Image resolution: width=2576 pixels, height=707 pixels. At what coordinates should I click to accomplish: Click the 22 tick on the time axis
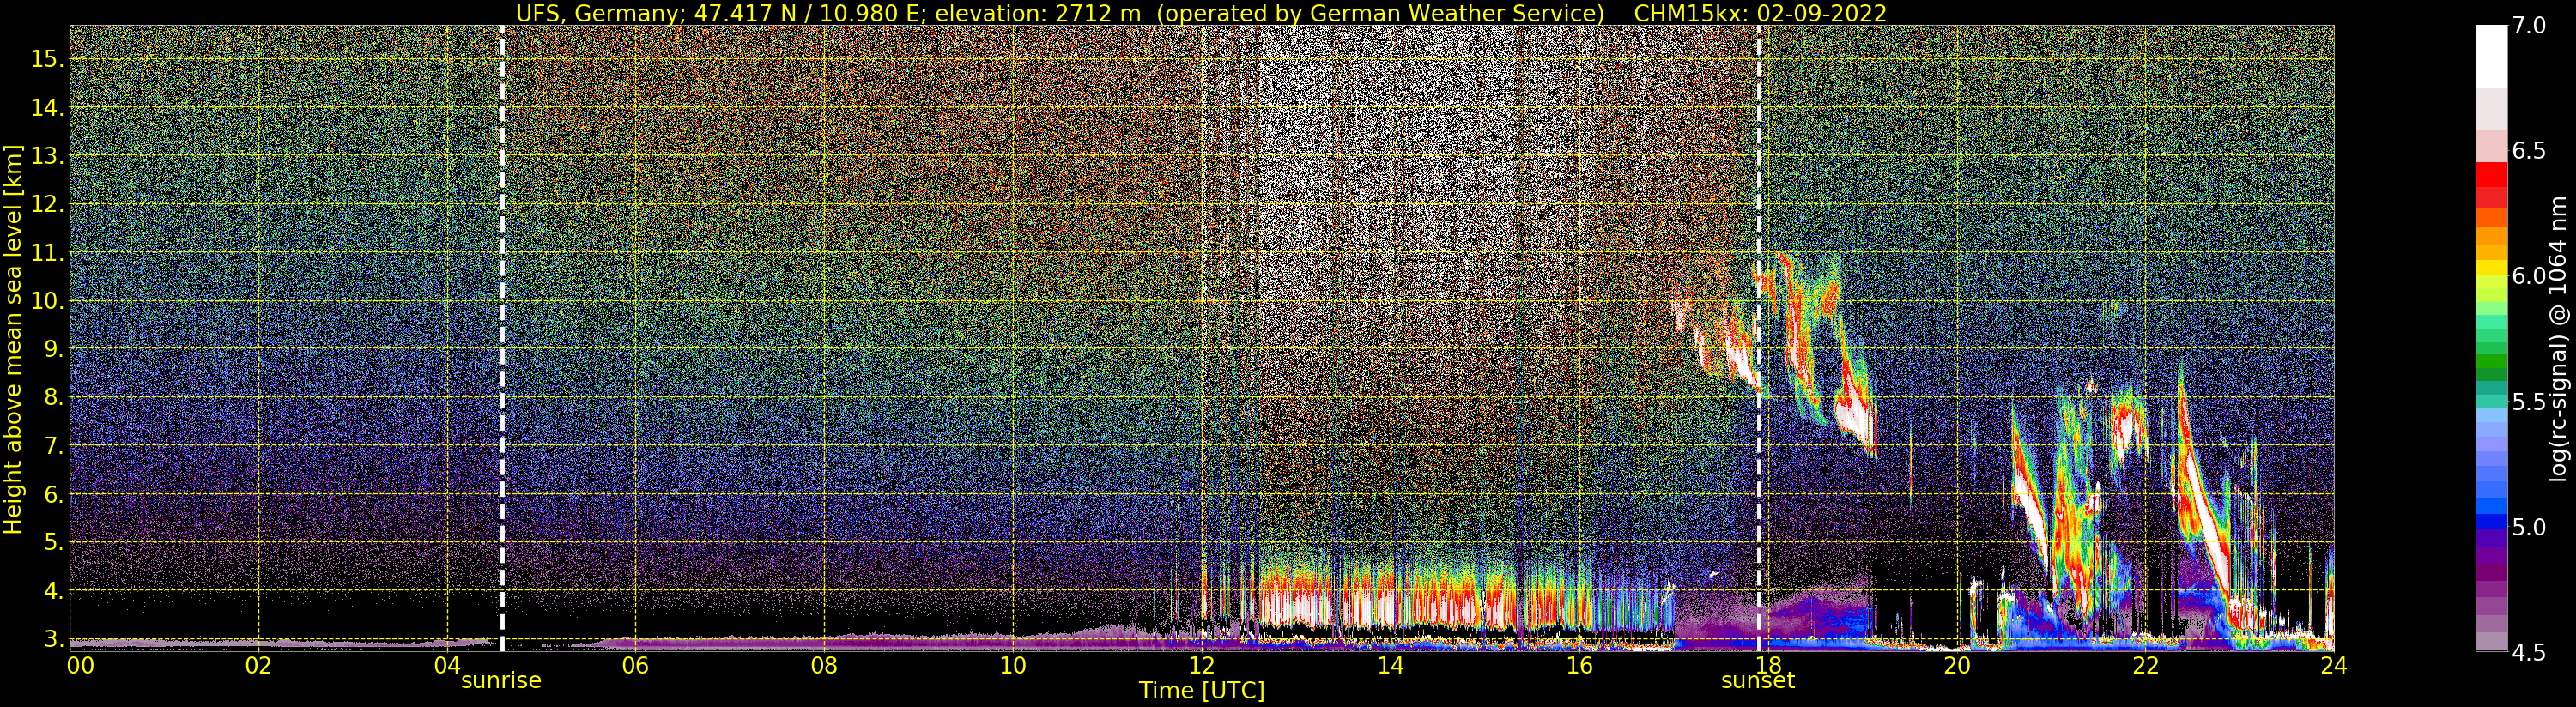[x=2145, y=665]
